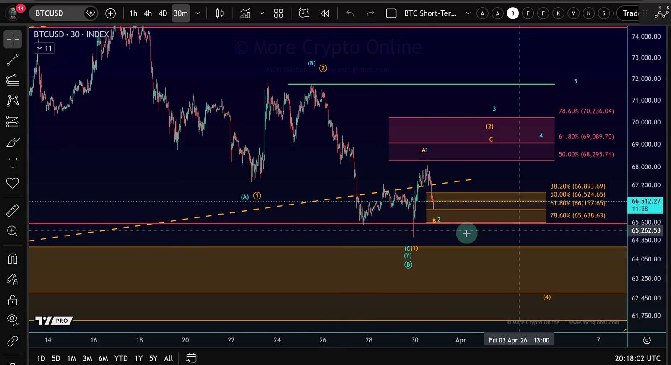Click the current price label 66,512.27
671x365 pixels.
[646, 205]
